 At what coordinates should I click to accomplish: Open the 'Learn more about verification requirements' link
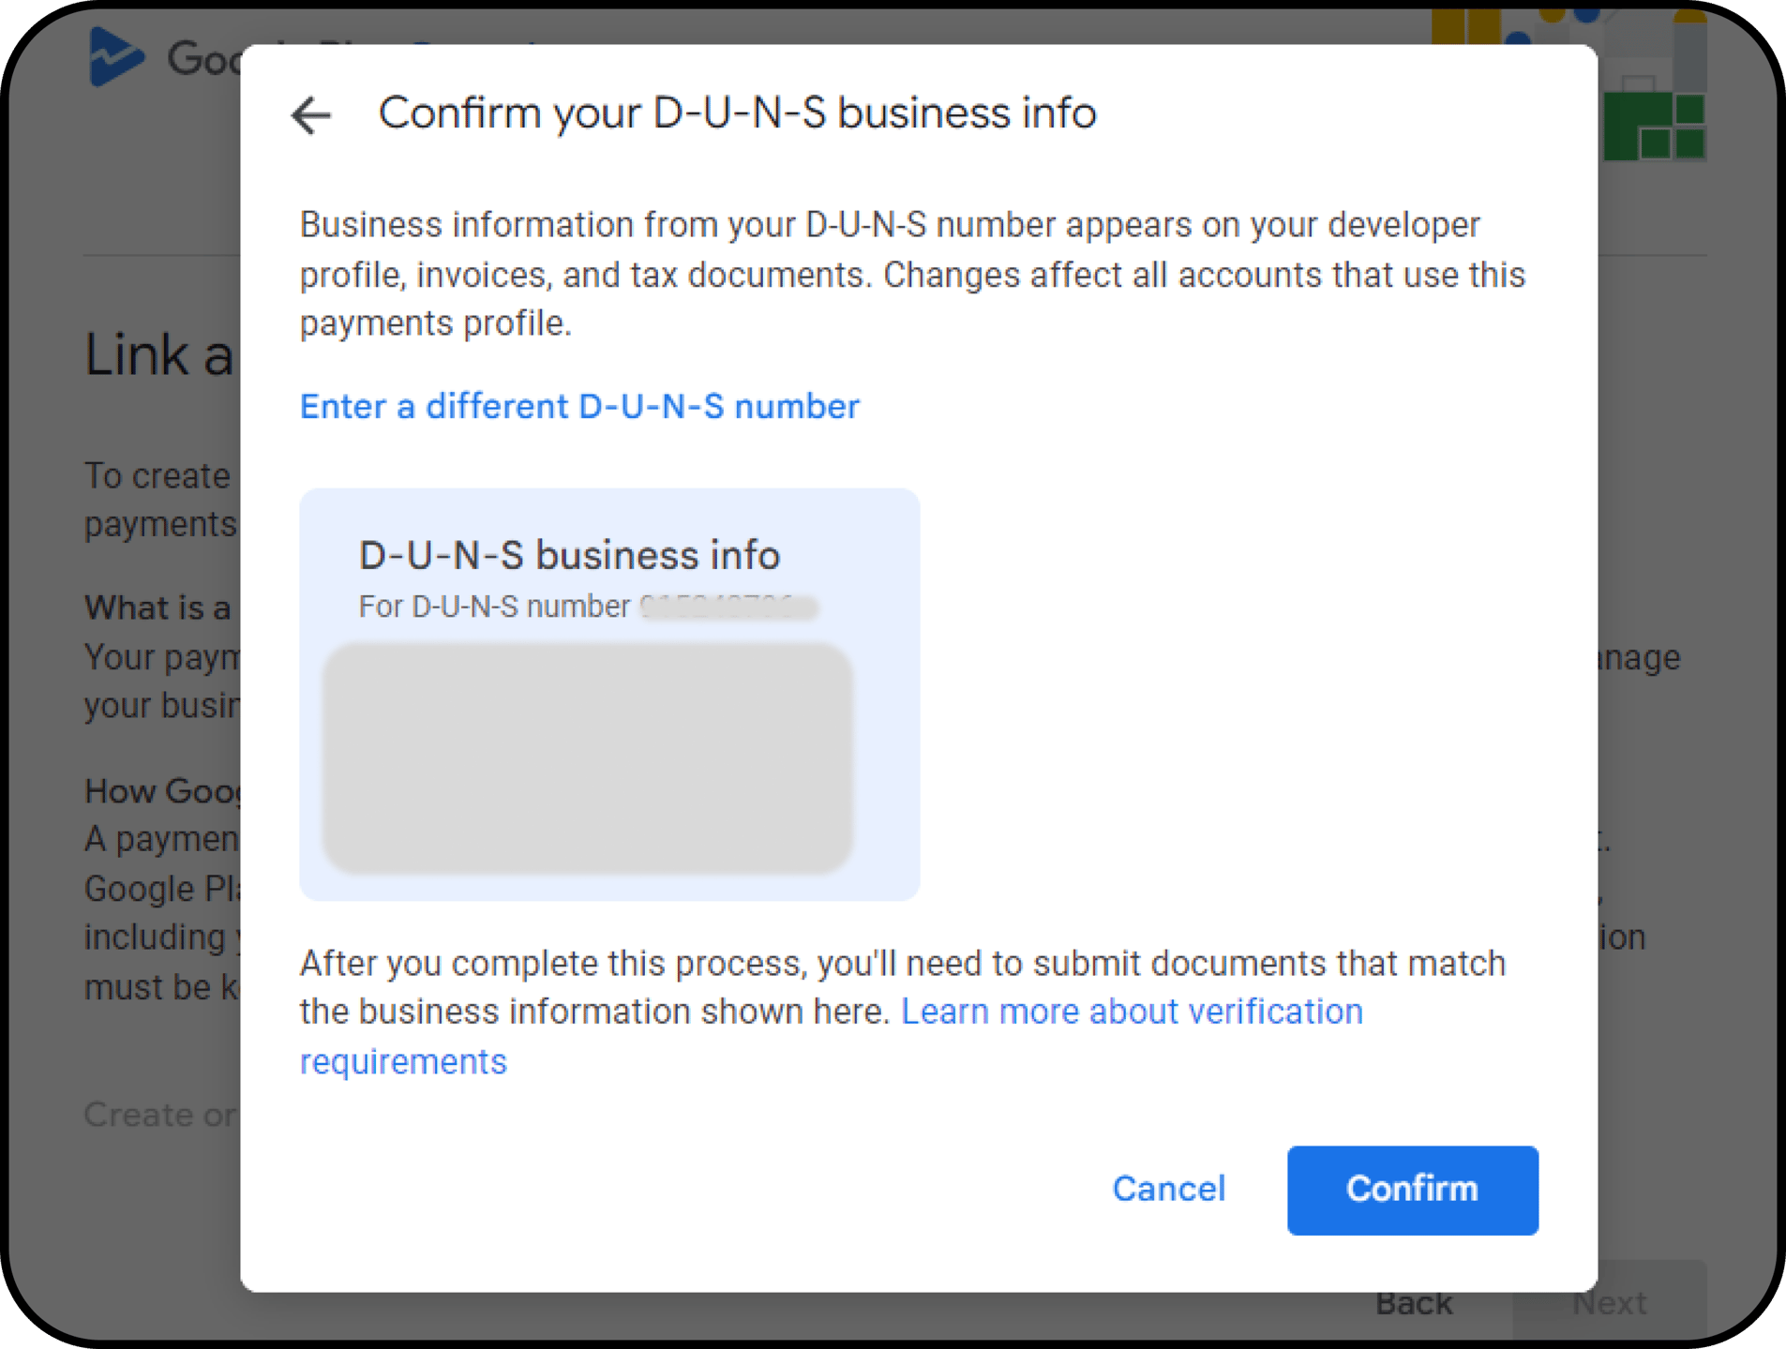click(1130, 1011)
